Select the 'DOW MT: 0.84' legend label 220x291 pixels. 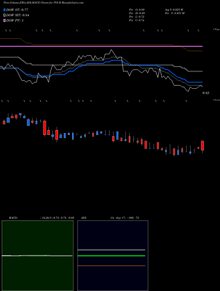tap(18, 15)
